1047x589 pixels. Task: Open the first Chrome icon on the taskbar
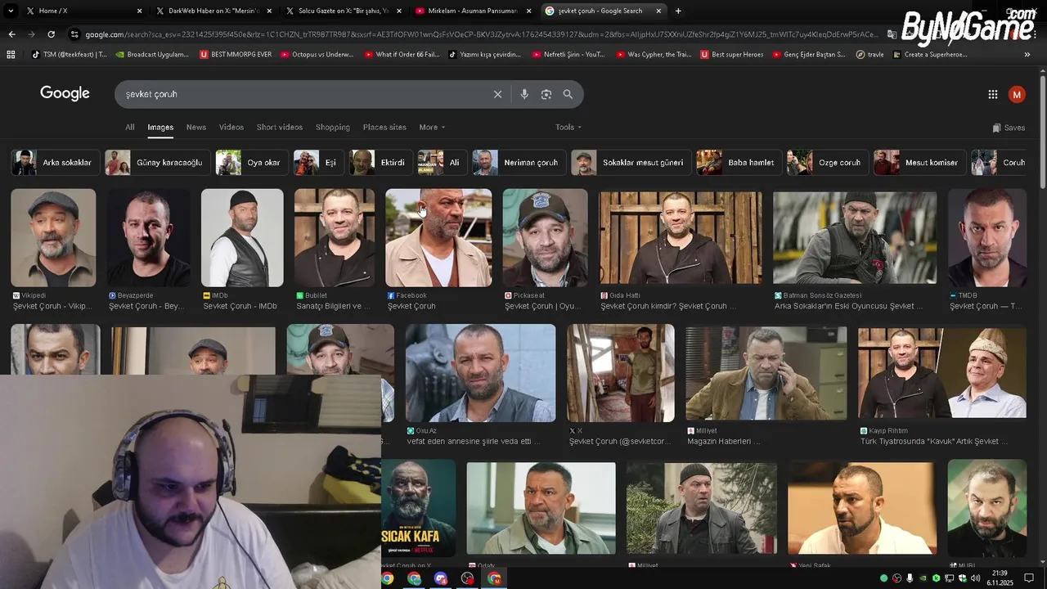[x=388, y=578]
